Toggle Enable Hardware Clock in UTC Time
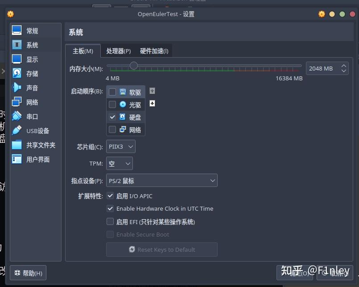This screenshot has width=359, height=287. 110,208
